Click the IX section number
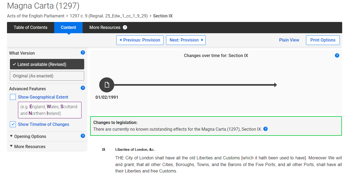The image size is (351, 188). point(104,149)
